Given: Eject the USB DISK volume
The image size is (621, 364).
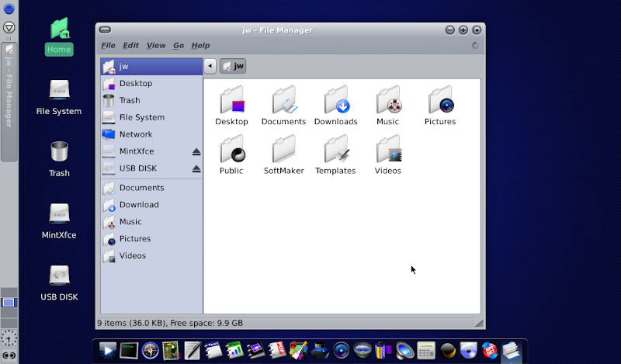Looking at the screenshot, I should click(x=196, y=169).
